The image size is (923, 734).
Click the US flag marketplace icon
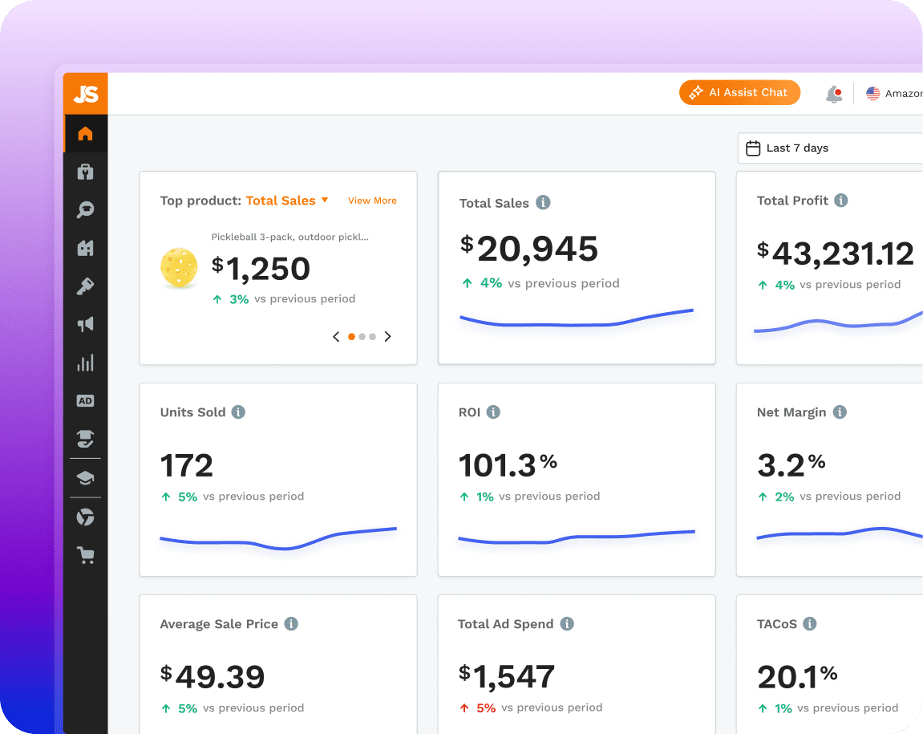click(x=873, y=93)
